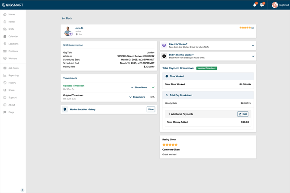Open the Reporting menu item
The width and height of the screenshot is (290, 193).
click(13, 75)
